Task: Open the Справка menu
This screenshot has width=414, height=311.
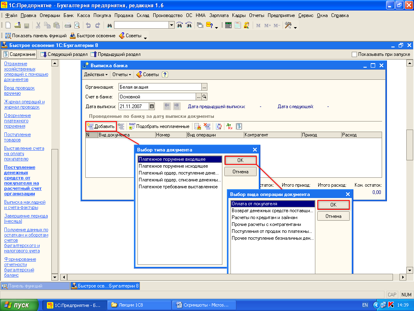Action: [x=340, y=15]
